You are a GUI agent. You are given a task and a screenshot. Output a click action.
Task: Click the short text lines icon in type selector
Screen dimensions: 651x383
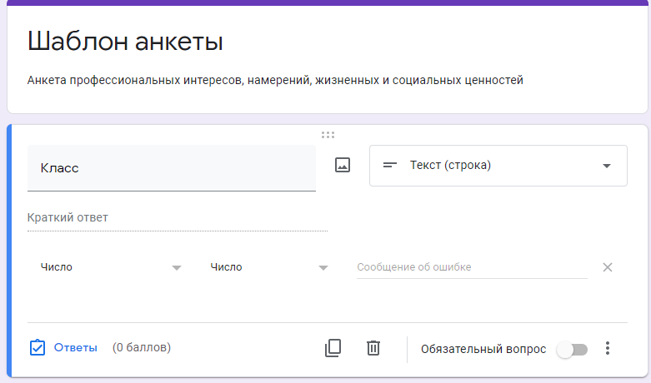coord(389,165)
